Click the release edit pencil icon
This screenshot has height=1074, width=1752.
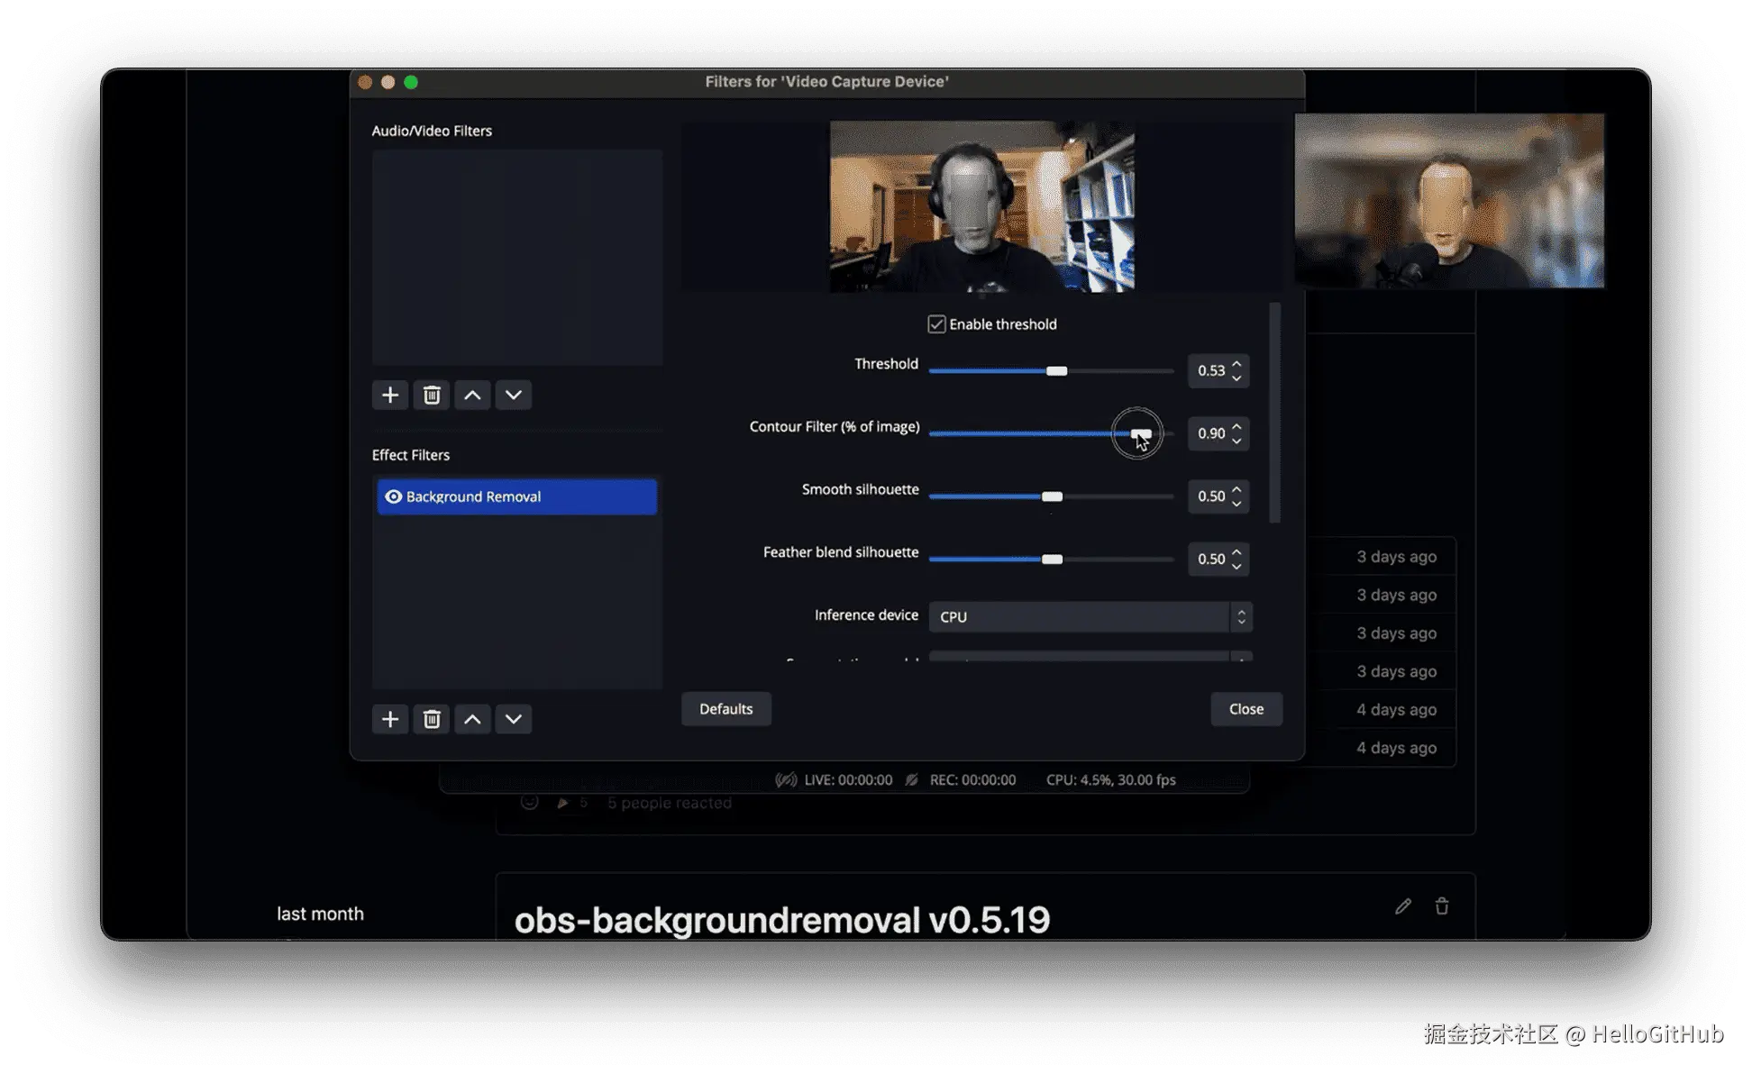1403,906
